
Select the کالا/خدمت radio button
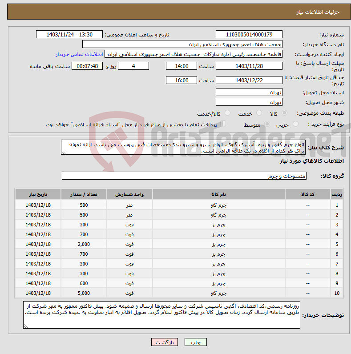click(227, 113)
